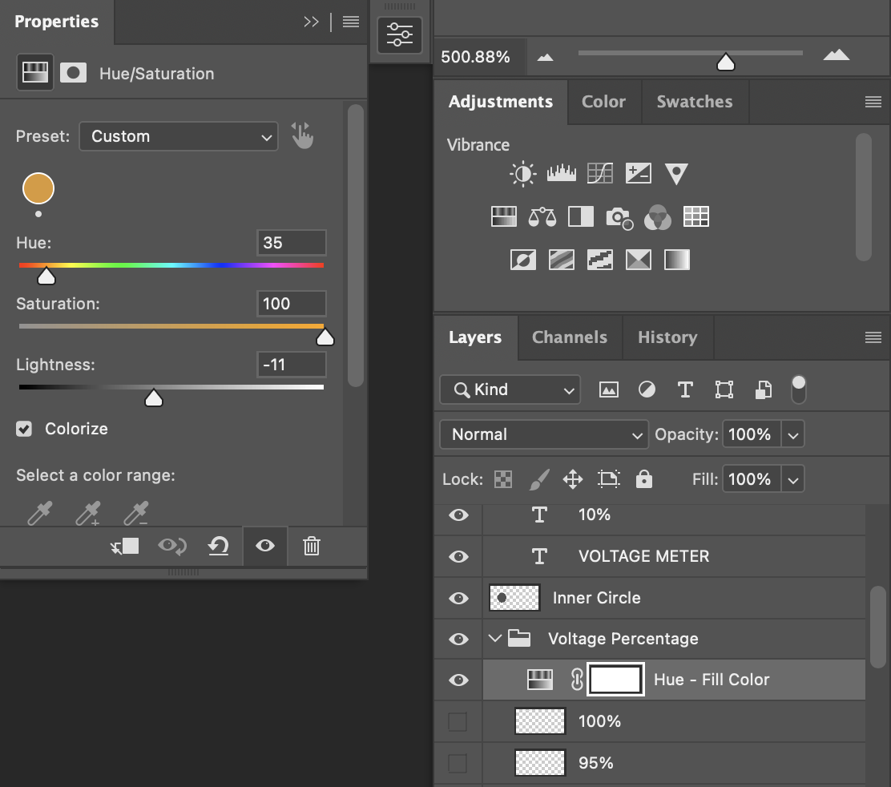
Task: Collapse the Voltage Percentage group
Action: [x=495, y=638]
